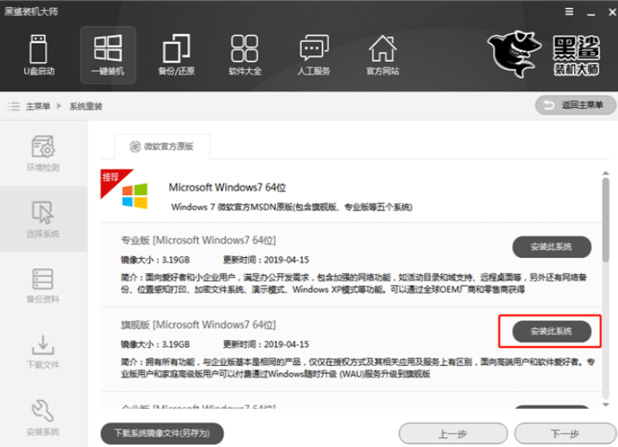Visit the 官方网站 home icon
This screenshot has width=618, height=447.
[382, 54]
